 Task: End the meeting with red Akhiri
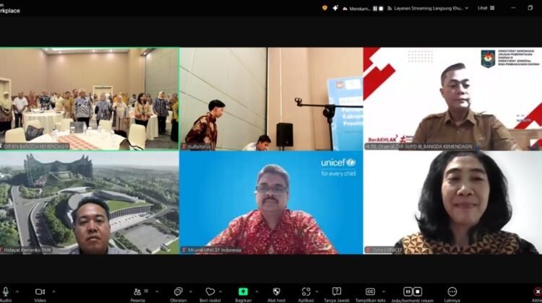pyautogui.click(x=538, y=292)
